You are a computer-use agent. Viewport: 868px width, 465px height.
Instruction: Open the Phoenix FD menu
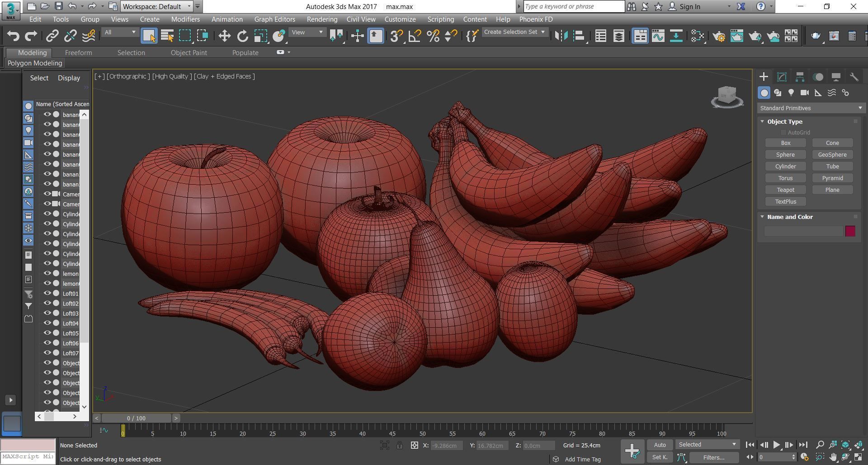tap(536, 19)
